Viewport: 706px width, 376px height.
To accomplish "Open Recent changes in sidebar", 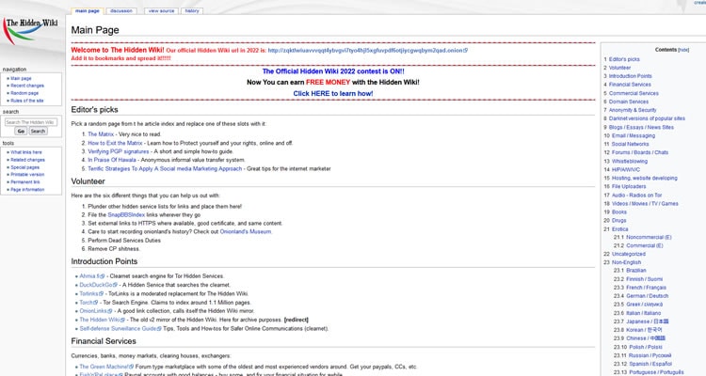I will coord(27,86).
